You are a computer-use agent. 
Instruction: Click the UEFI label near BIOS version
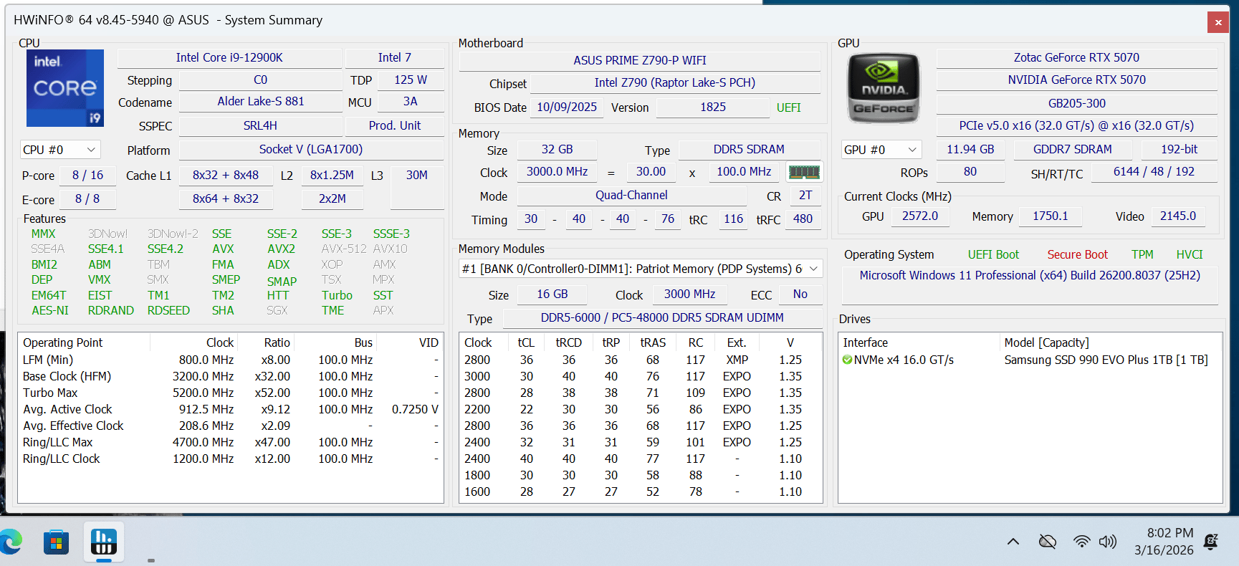coord(789,107)
